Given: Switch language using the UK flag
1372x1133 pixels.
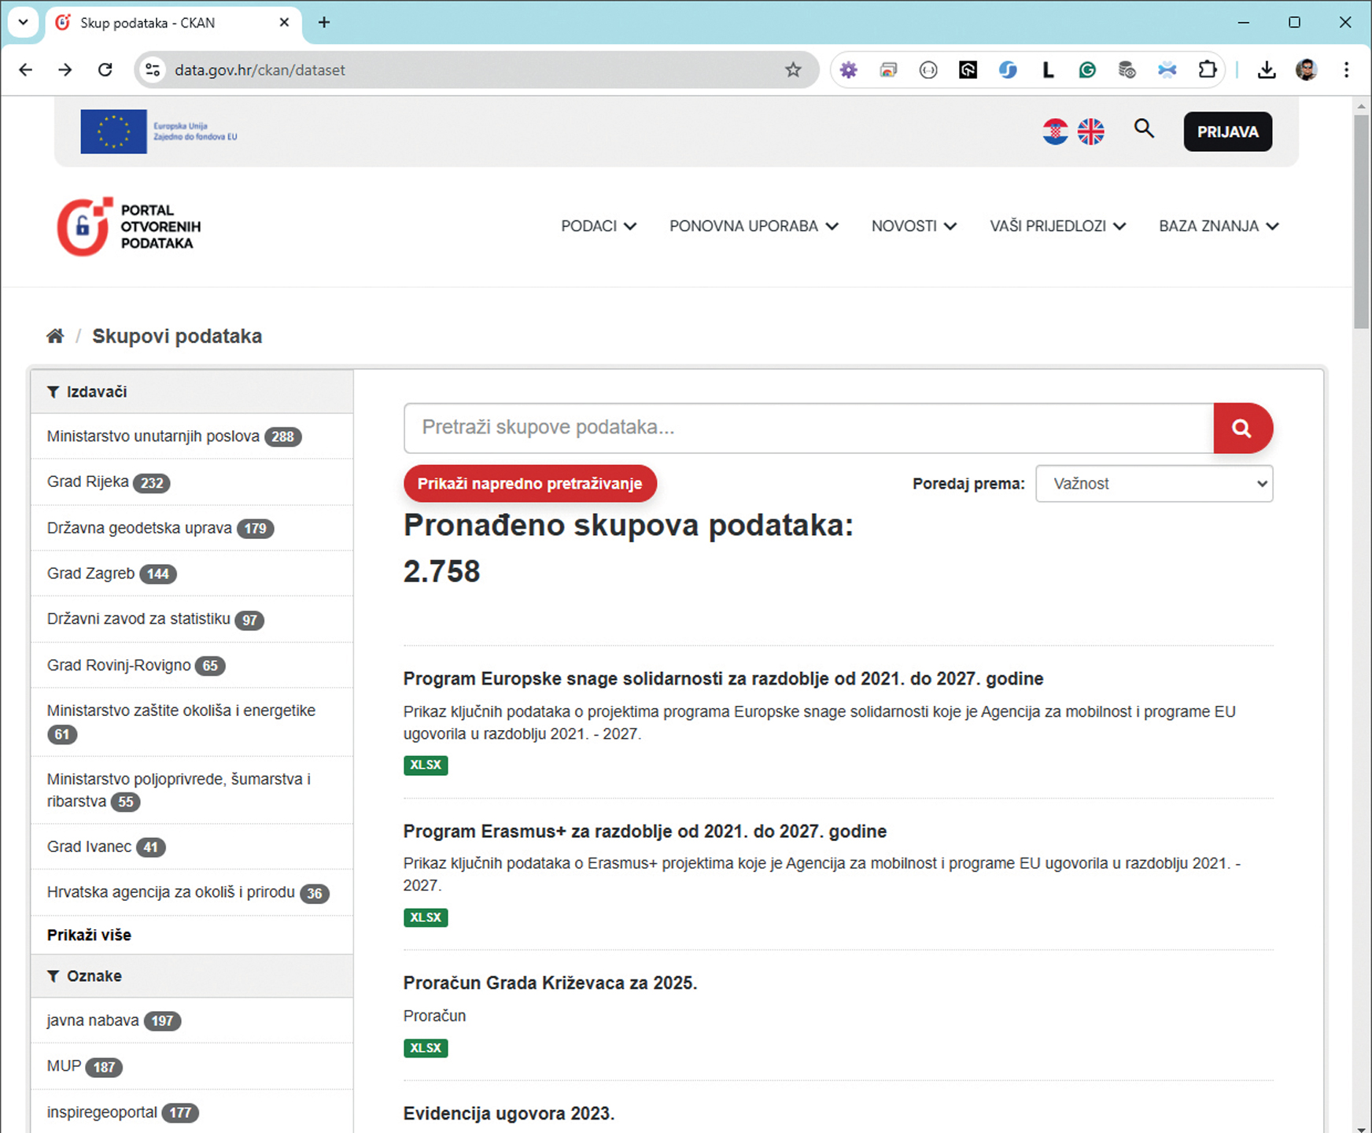Looking at the screenshot, I should pos(1090,131).
